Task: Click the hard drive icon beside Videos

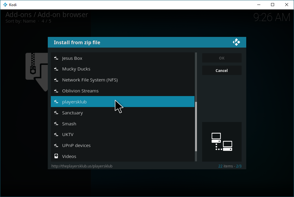Action: click(x=56, y=156)
